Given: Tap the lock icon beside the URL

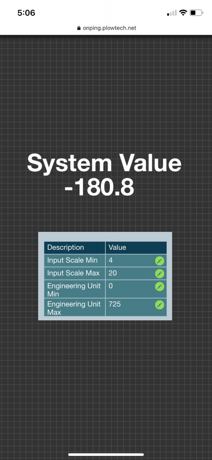Looking at the screenshot, I should click(x=78, y=28).
